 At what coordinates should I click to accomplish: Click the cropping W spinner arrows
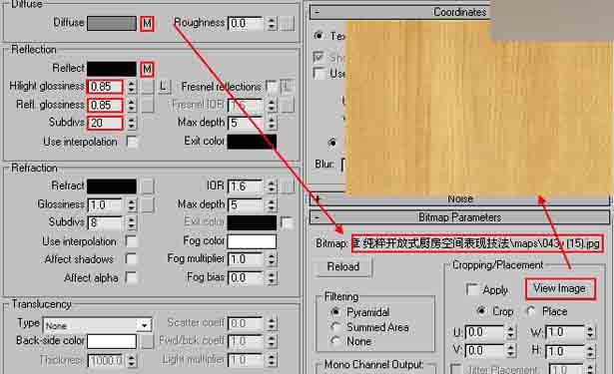point(591,332)
